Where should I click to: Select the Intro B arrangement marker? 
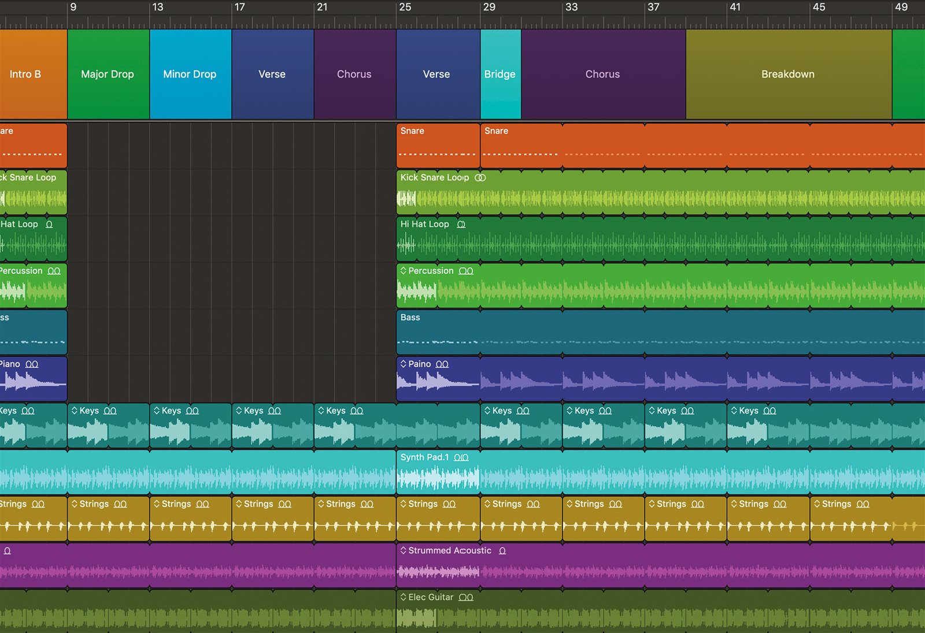33,74
